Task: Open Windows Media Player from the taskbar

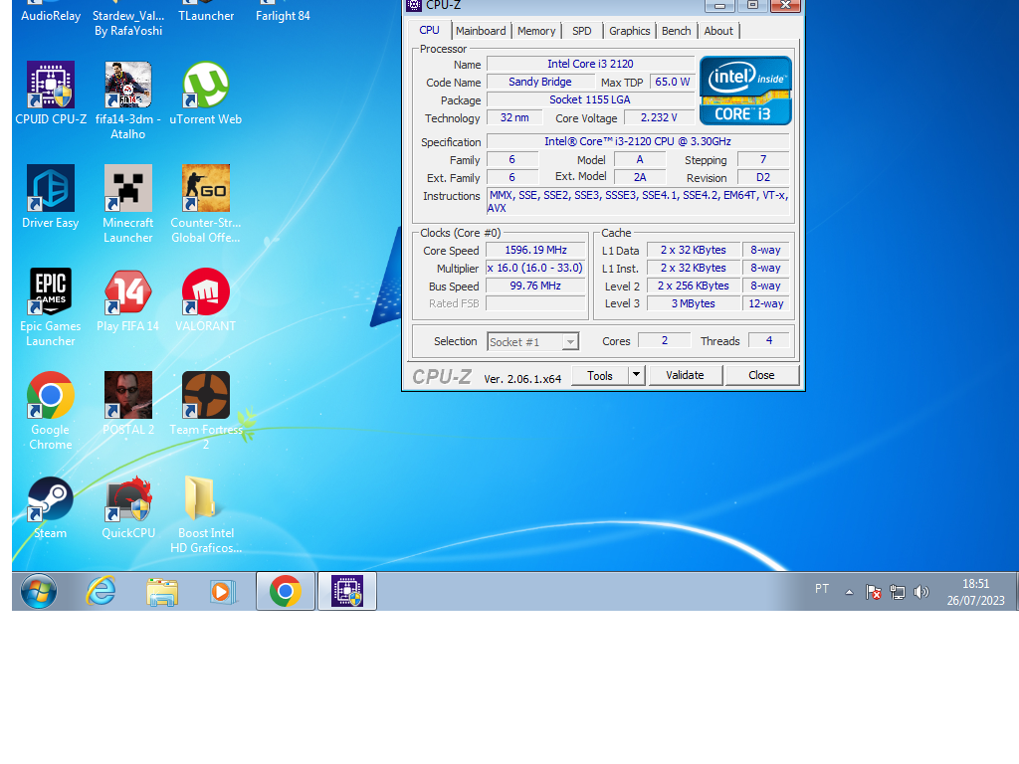Action: (222, 591)
